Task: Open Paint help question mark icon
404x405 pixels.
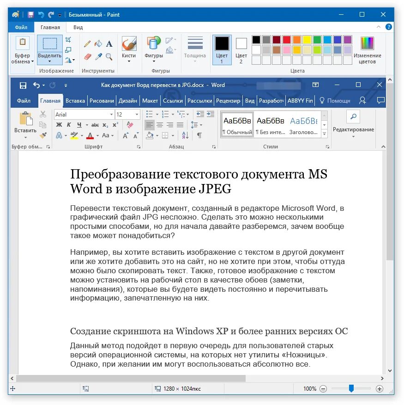Action: 388,27
